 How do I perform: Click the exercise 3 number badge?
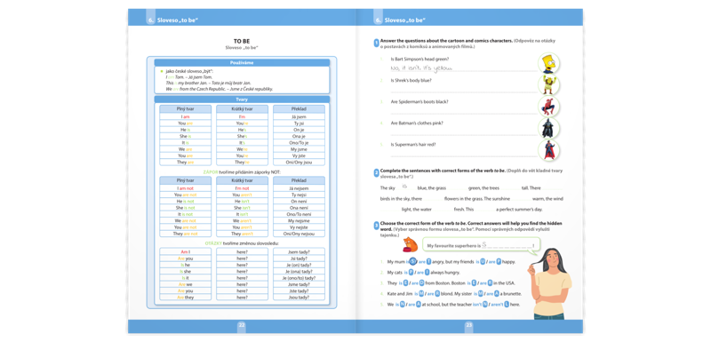(376, 225)
